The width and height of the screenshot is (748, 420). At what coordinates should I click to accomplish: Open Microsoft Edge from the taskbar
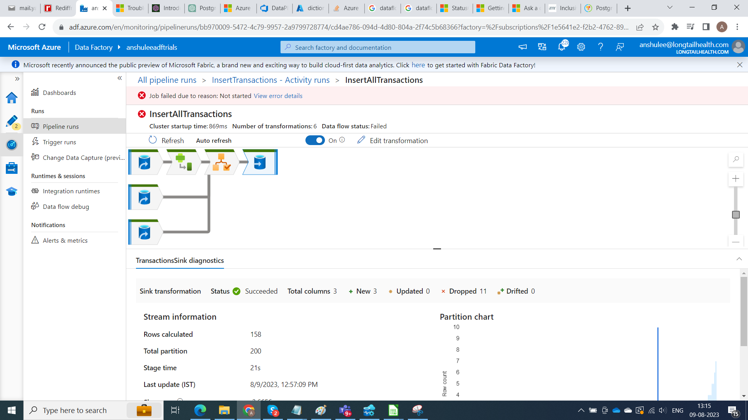point(200,410)
